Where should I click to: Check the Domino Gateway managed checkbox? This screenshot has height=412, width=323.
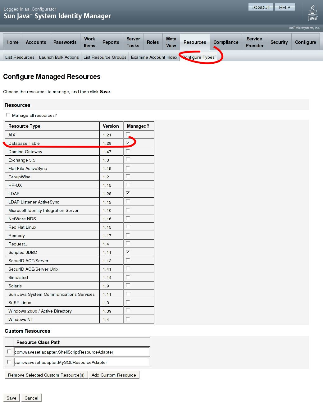click(x=128, y=151)
